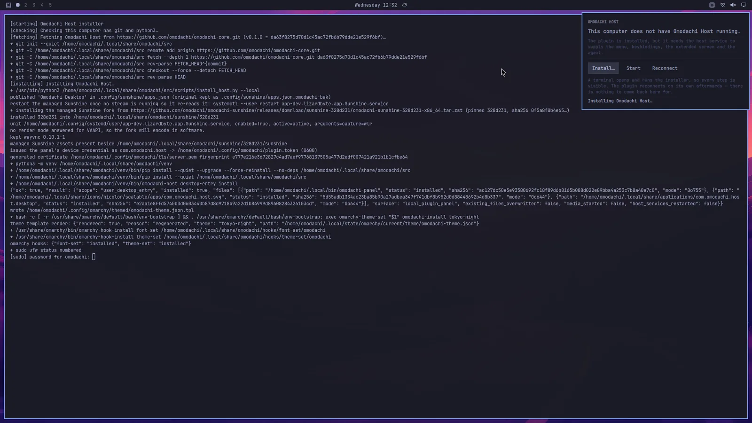Viewport: 752px width, 423px height.
Task: Unmute audio via the muted speaker icon
Action: coord(733,5)
